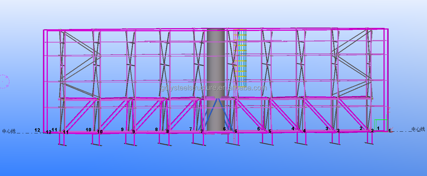Click the gdlysteelstructure.com watermark text
The height and width of the screenshot is (176, 427).
(x=213, y=88)
